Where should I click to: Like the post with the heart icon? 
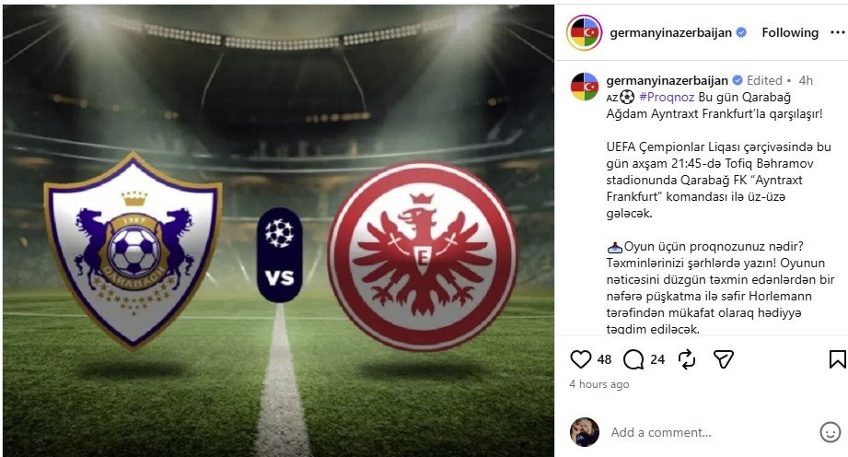(x=581, y=359)
